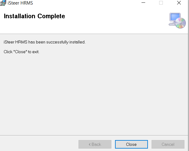Click the "Installation Complete" heading
The width and height of the screenshot is (189, 151).
click(x=34, y=16)
